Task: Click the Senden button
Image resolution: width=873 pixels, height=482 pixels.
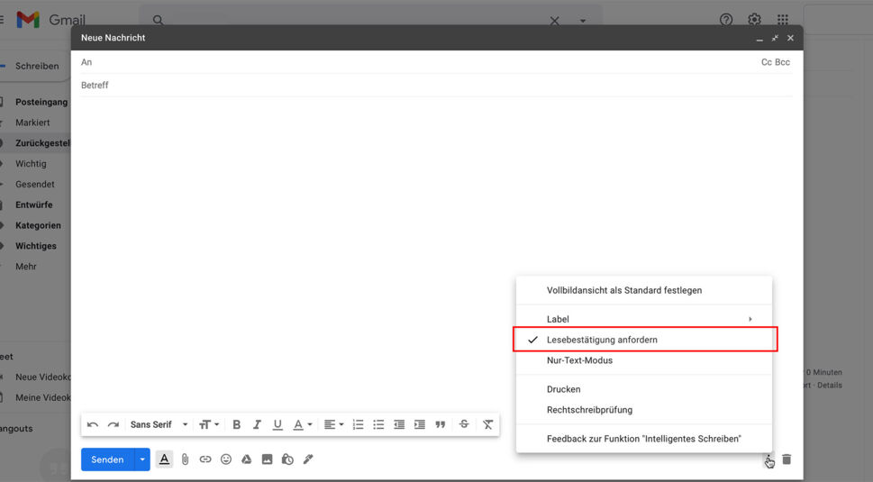Action: click(x=107, y=459)
